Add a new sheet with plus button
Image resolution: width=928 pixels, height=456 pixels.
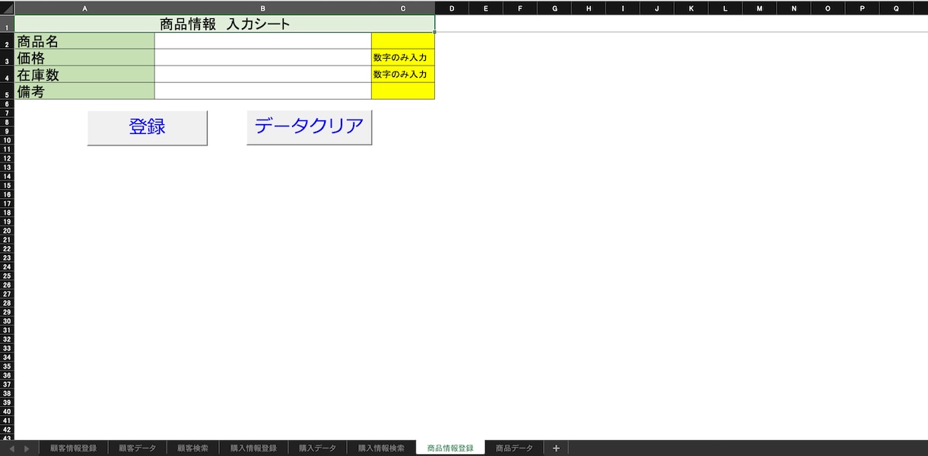click(556, 448)
